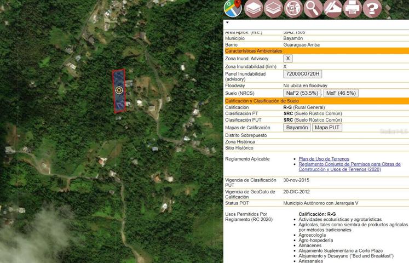Click the NaF2 (53.5%) soil button
Image resolution: width=409 pixels, height=263 pixels.
pos(302,93)
